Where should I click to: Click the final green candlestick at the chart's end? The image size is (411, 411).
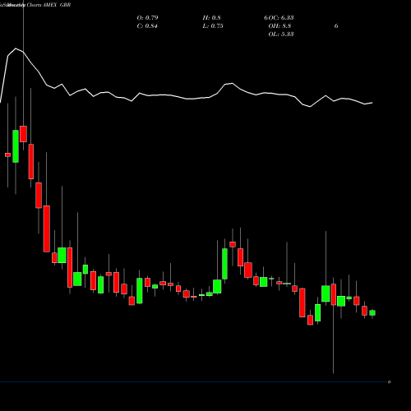(x=372, y=313)
